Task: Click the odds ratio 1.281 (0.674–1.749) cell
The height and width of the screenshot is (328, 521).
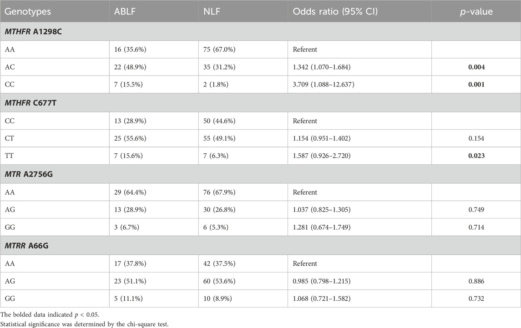Action: 359,227
